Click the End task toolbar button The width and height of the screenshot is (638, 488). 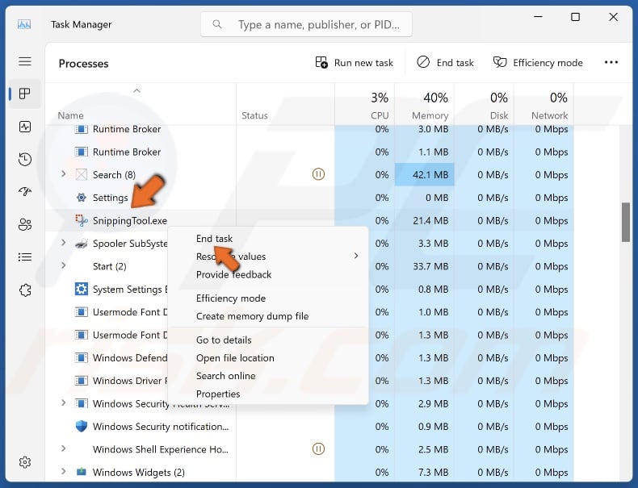pyautogui.click(x=446, y=63)
